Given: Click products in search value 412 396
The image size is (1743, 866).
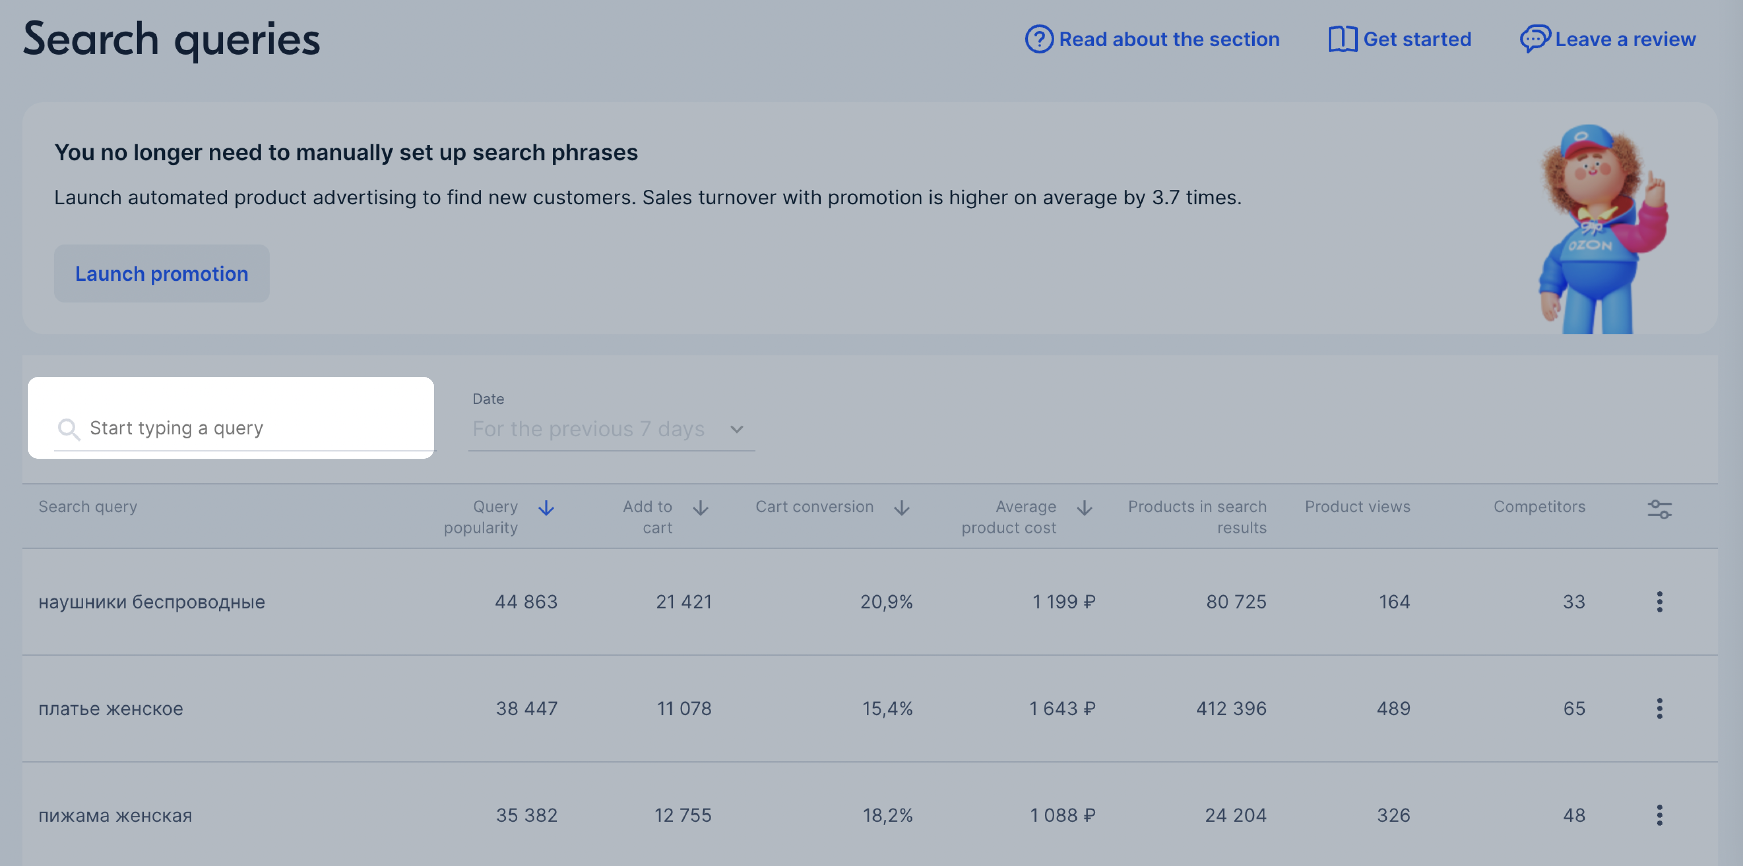Looking at the screenshot, I should (x=1231, y=708).
